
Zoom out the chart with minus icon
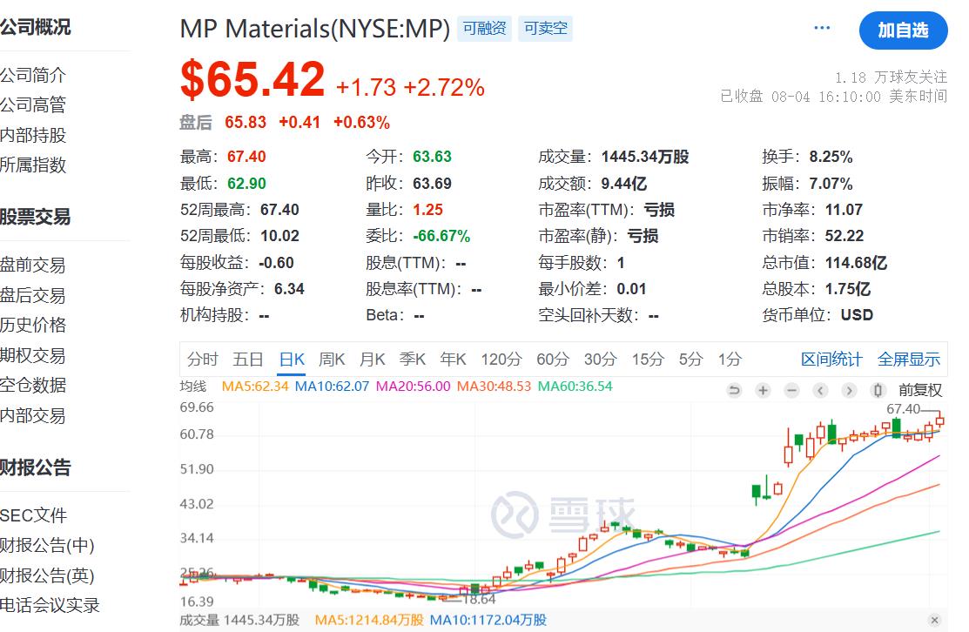pos(791,391)
